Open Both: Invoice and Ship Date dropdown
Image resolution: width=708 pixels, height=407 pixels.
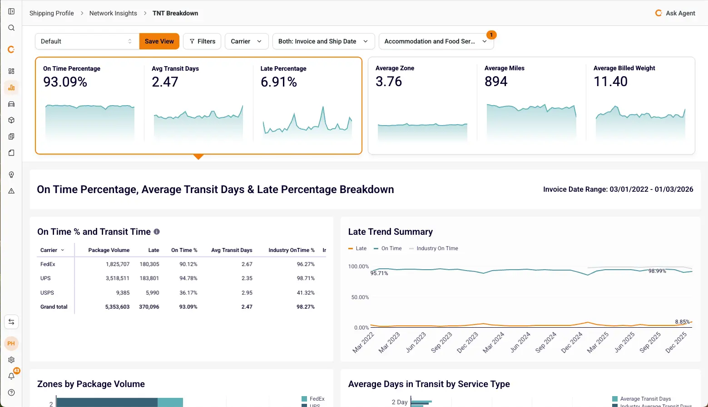click(323, 41)
